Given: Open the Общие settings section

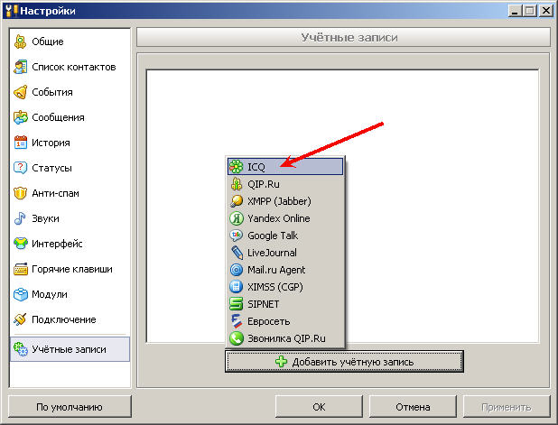Looking at the screenshot, I should pos(70,42).
